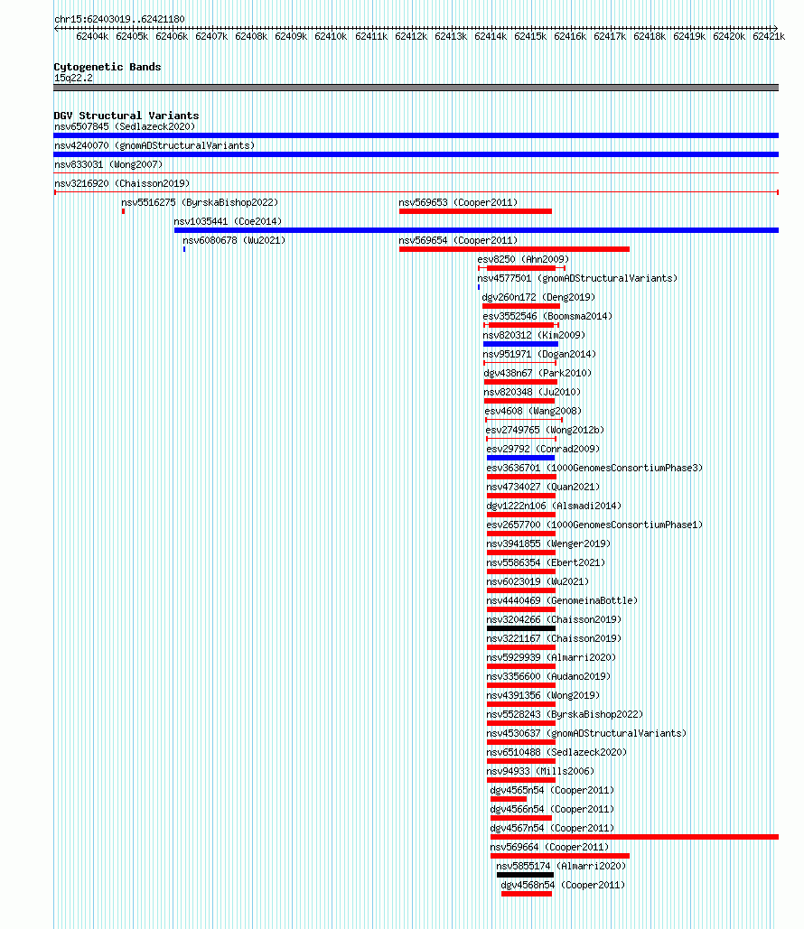Click nsv3941855 (Wenger2019) label
Screen dimensions: 804x929
tap(548, 543)
